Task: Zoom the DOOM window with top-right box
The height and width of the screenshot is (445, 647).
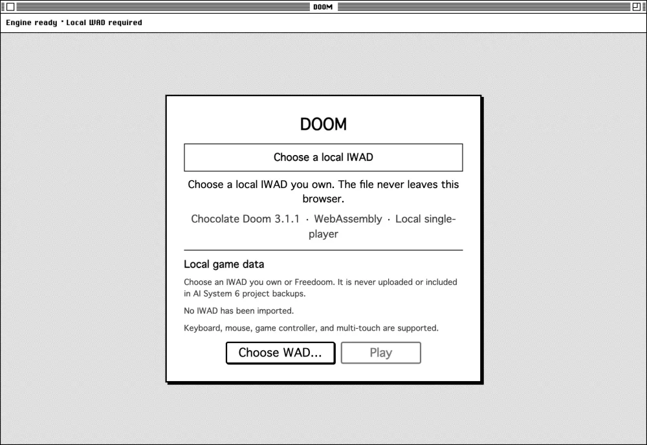Action: coord(636,6)
